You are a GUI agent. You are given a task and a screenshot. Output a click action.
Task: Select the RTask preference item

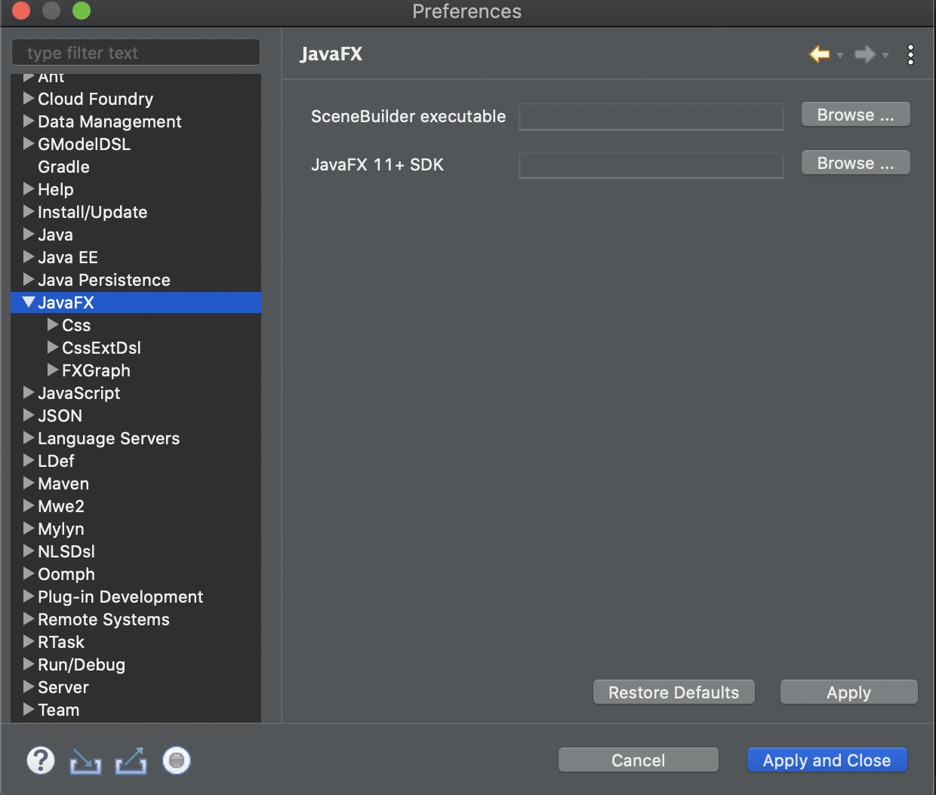(61, 642)
